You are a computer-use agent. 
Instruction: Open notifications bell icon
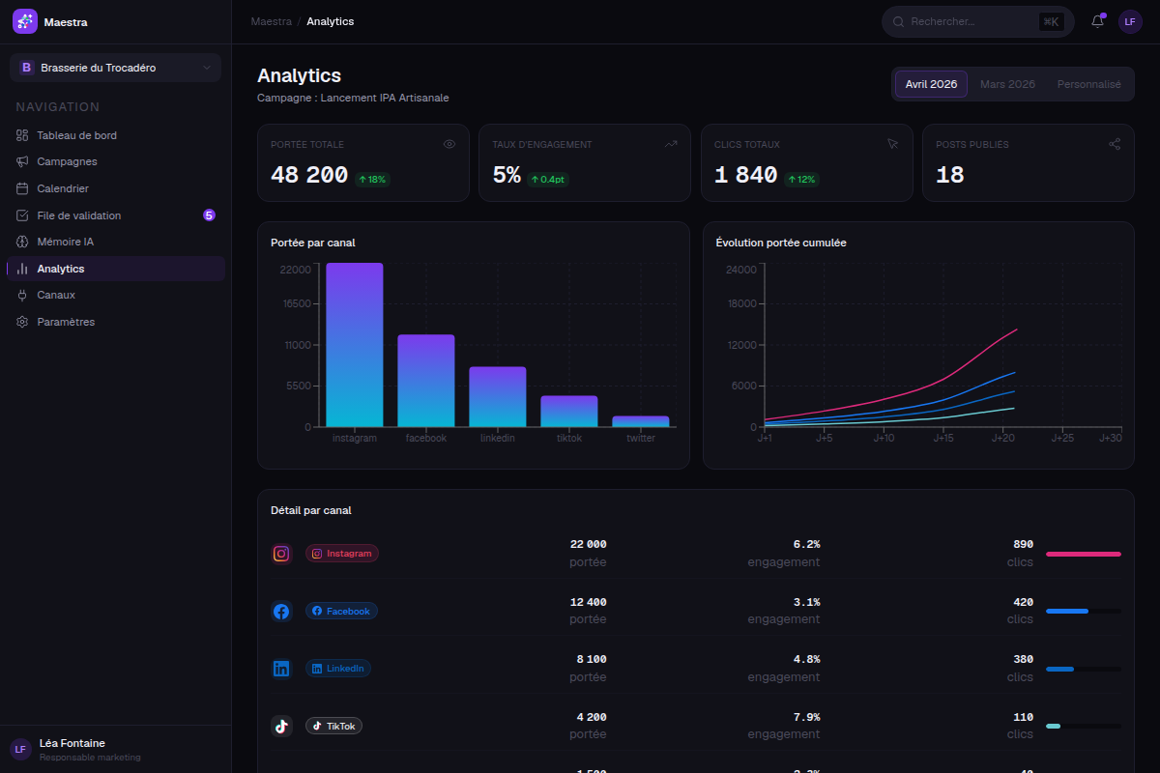click(x=1097, y=21)
